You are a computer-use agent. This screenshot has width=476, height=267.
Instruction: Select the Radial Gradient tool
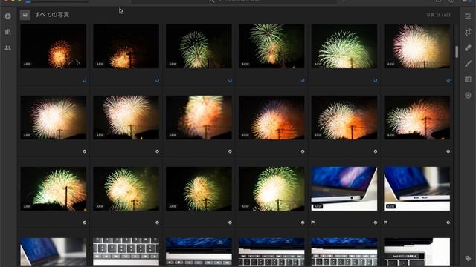point(468,96)
